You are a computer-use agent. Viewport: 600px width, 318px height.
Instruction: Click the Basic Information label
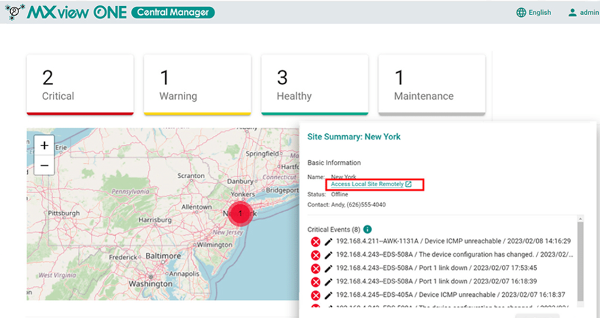click(x=334, y=163)
